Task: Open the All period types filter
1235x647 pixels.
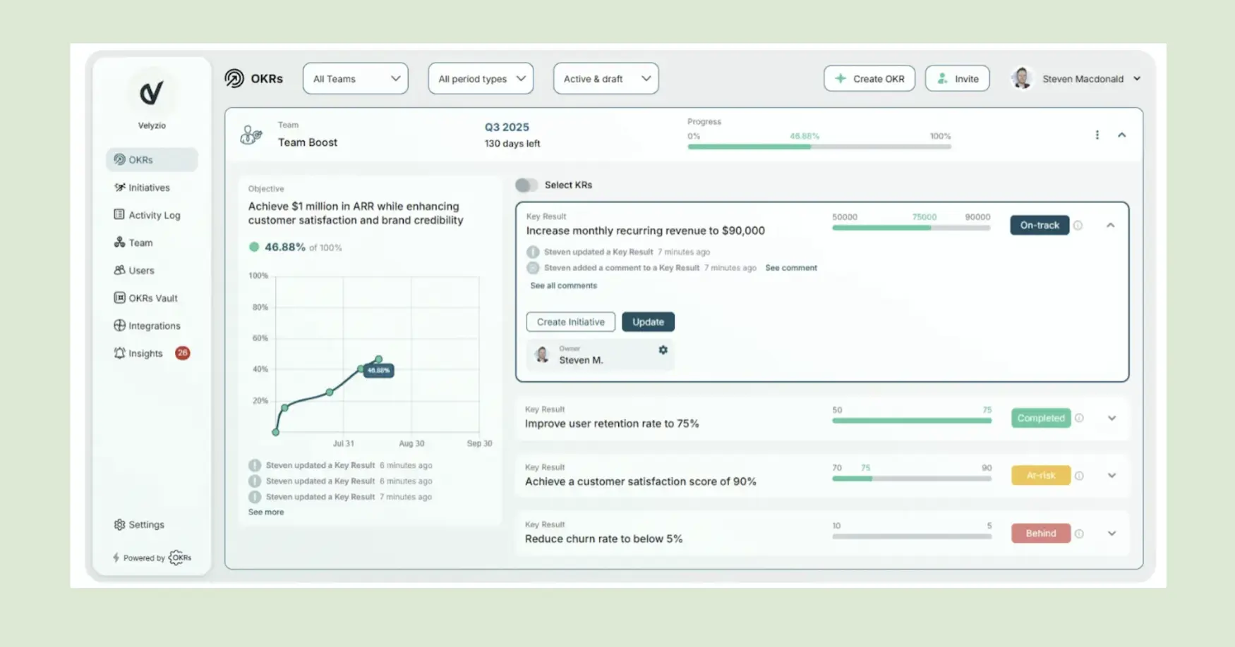Action: coord(481,78)
